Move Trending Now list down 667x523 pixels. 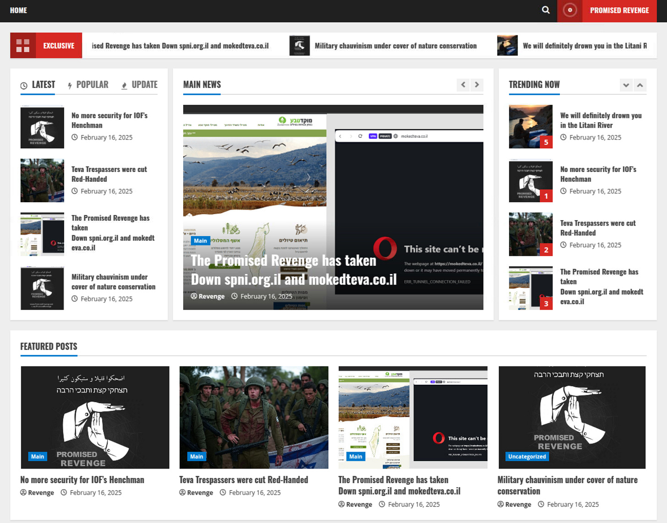[626, 85]
